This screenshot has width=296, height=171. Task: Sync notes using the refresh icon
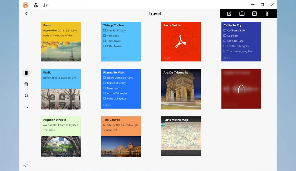coord(25,165)
